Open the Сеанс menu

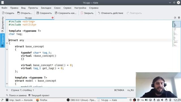click(x=57, y=8)
